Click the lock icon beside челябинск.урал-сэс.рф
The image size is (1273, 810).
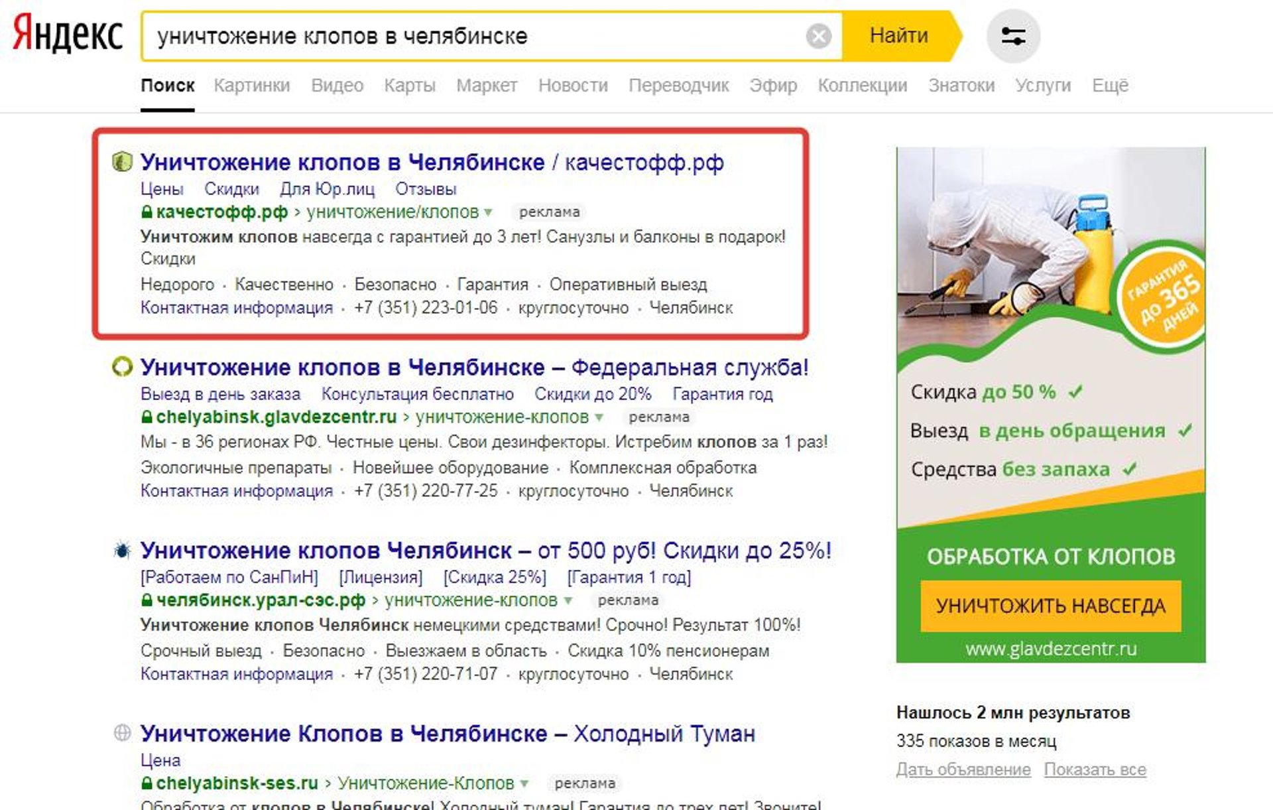[x=147, y=600]
